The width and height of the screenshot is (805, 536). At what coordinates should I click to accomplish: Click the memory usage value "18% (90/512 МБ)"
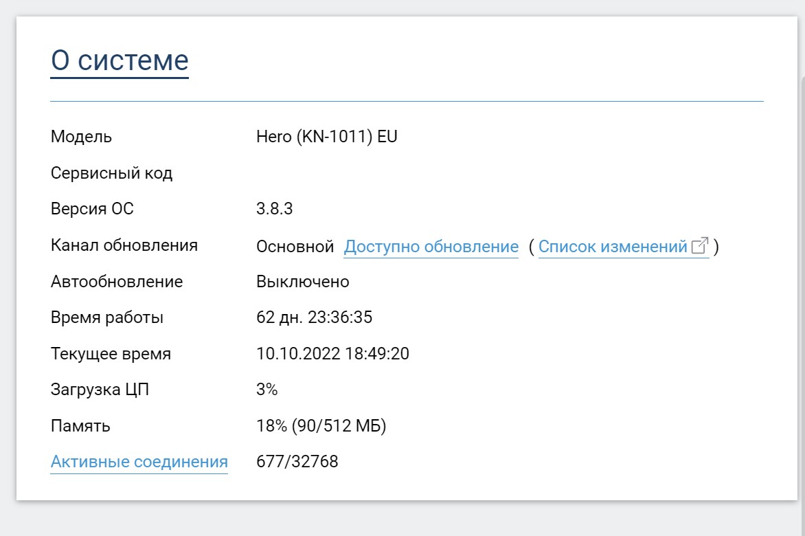321,426
